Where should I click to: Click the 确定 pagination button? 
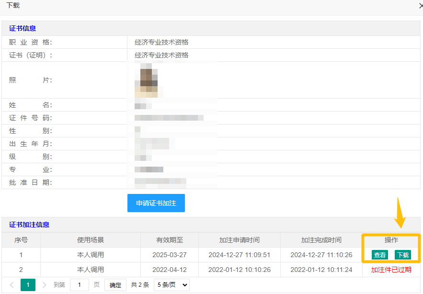tap(115, 285)
